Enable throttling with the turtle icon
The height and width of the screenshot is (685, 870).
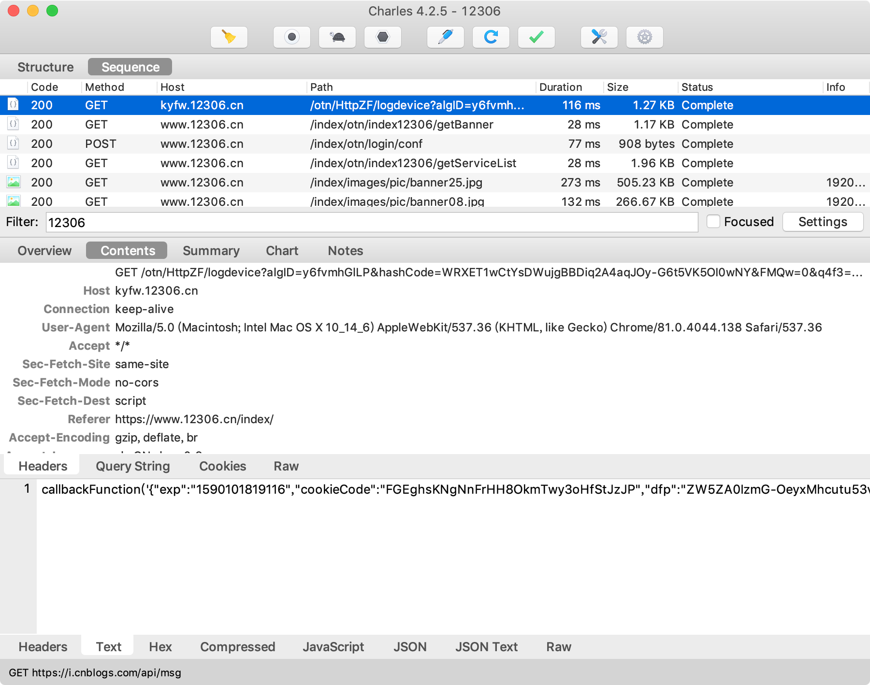[x=337, y=37]
